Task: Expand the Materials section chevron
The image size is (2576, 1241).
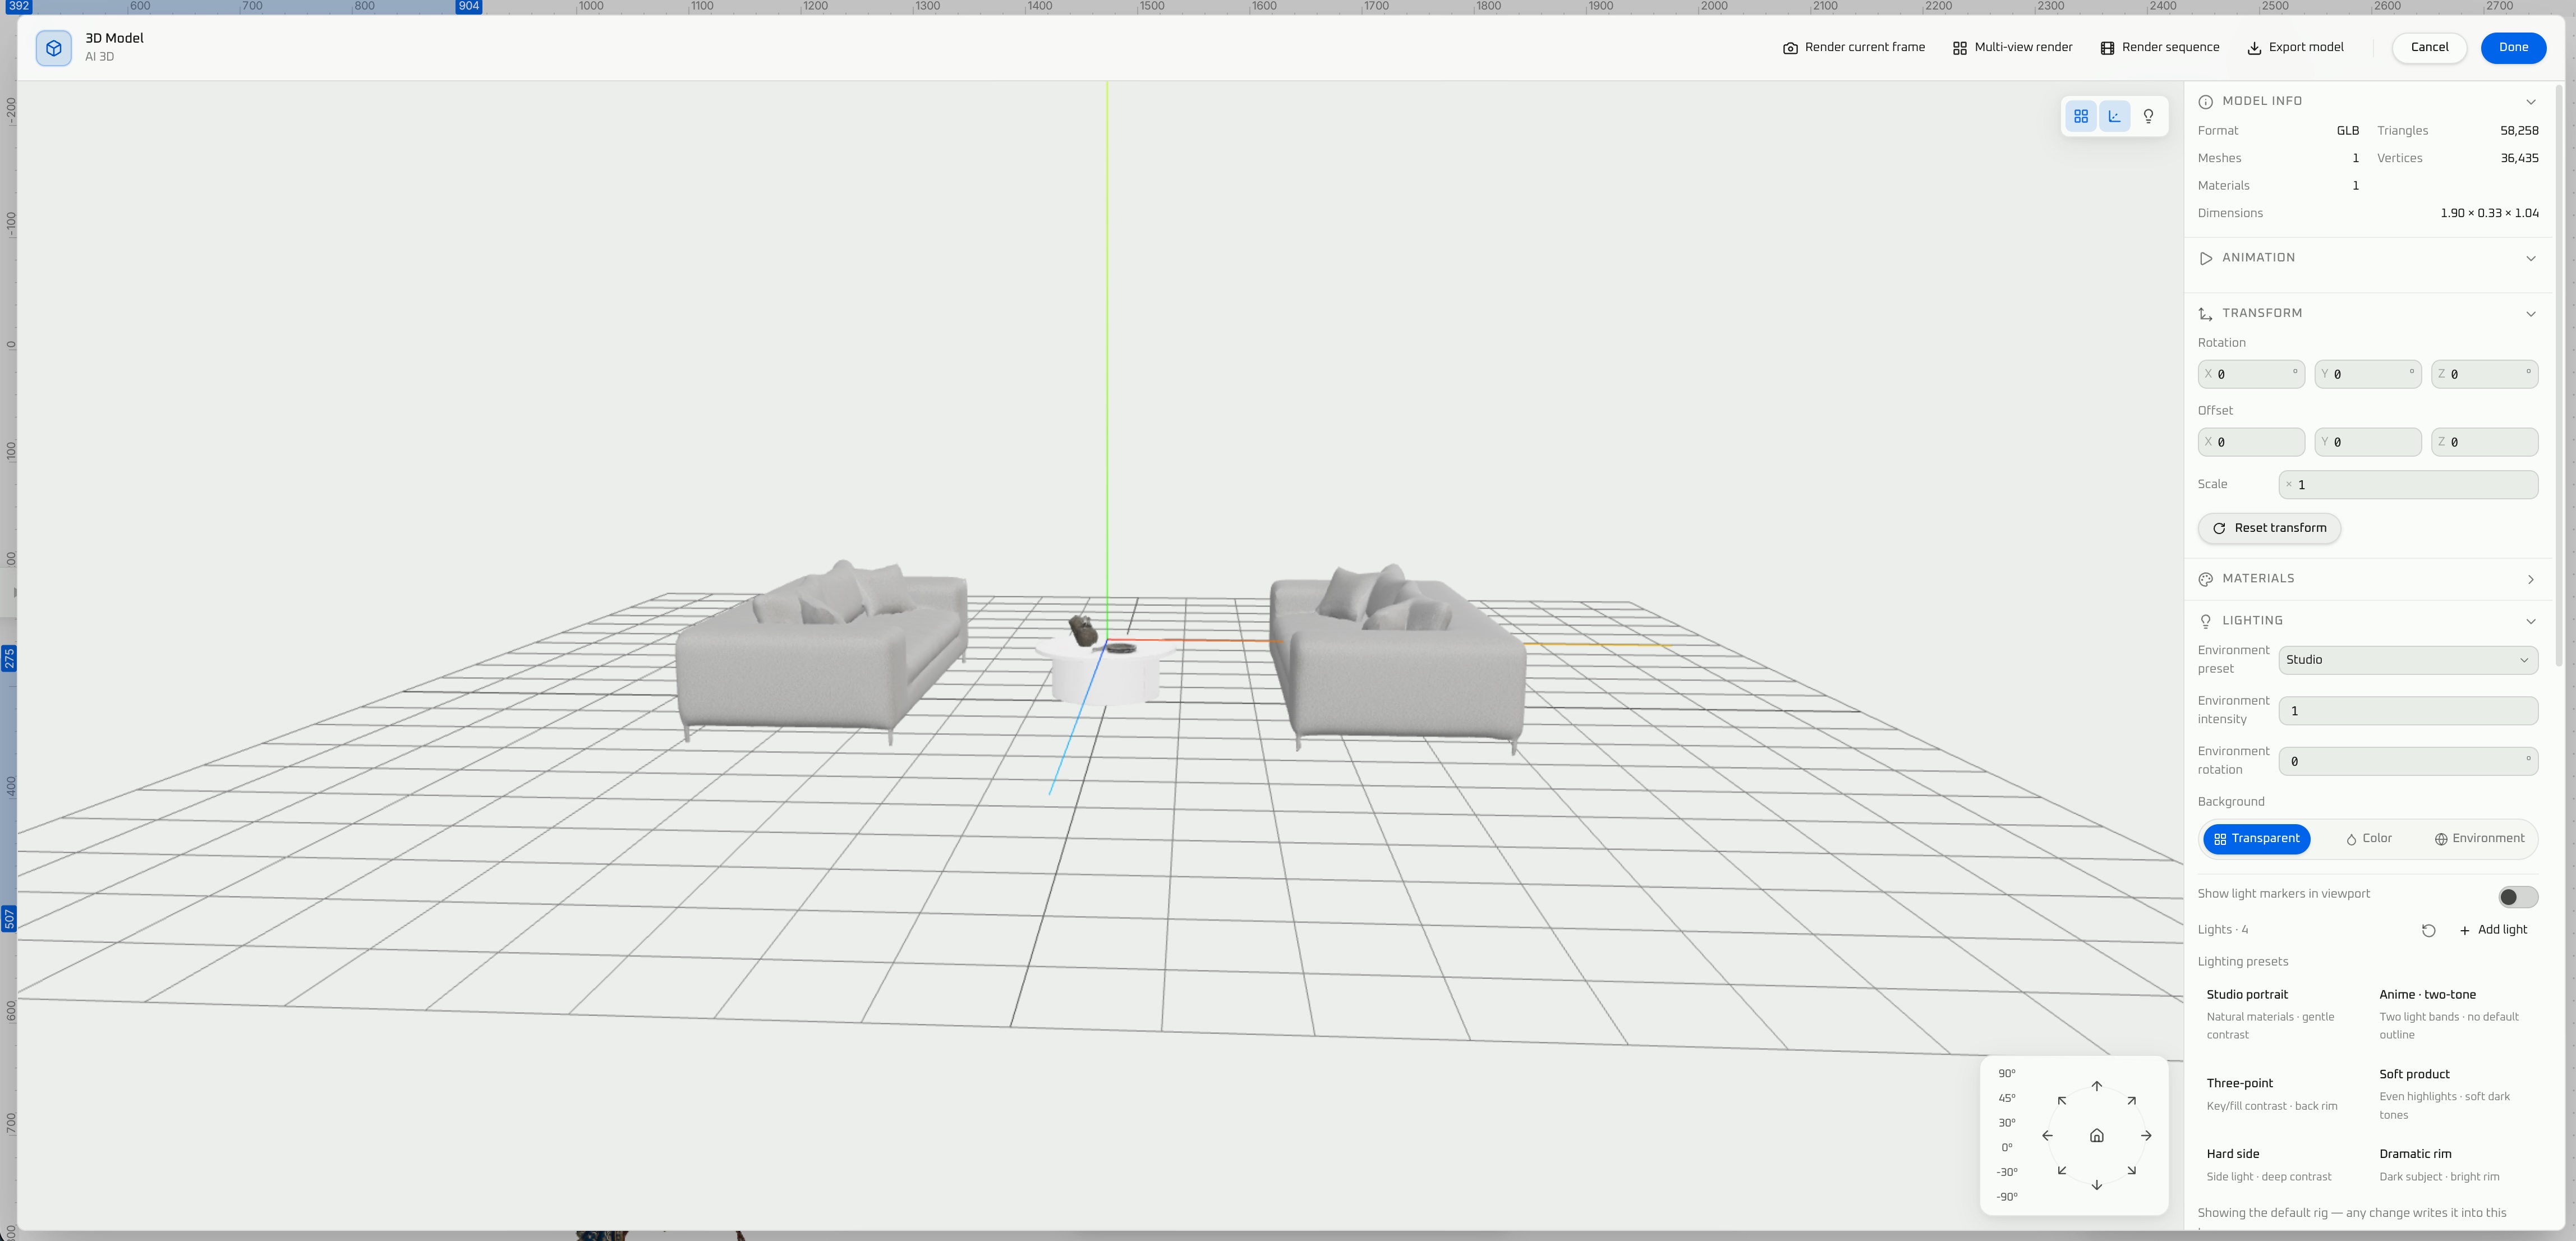Action: (x=2530, y=579)
